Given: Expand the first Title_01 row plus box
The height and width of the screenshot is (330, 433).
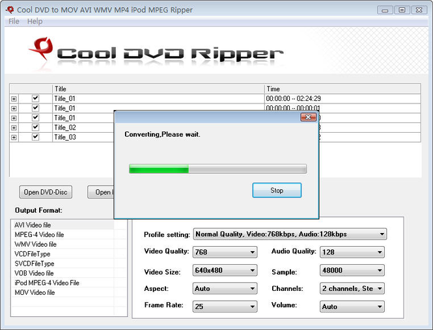Looking at the screenshot, I should coord(14,99).
